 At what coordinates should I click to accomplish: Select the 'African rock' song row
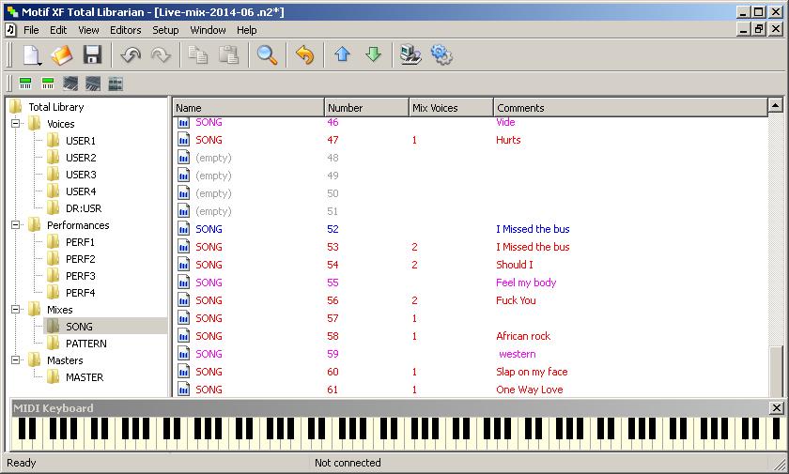[471, 336]
